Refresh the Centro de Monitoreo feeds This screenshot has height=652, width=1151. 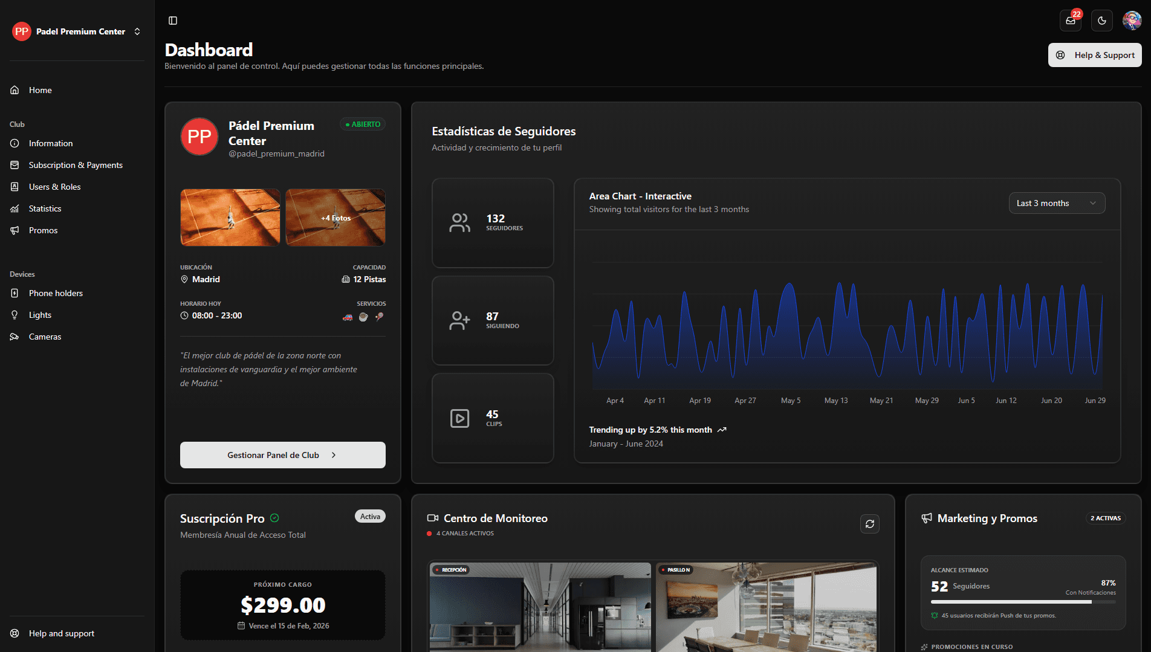coord(870,523)
